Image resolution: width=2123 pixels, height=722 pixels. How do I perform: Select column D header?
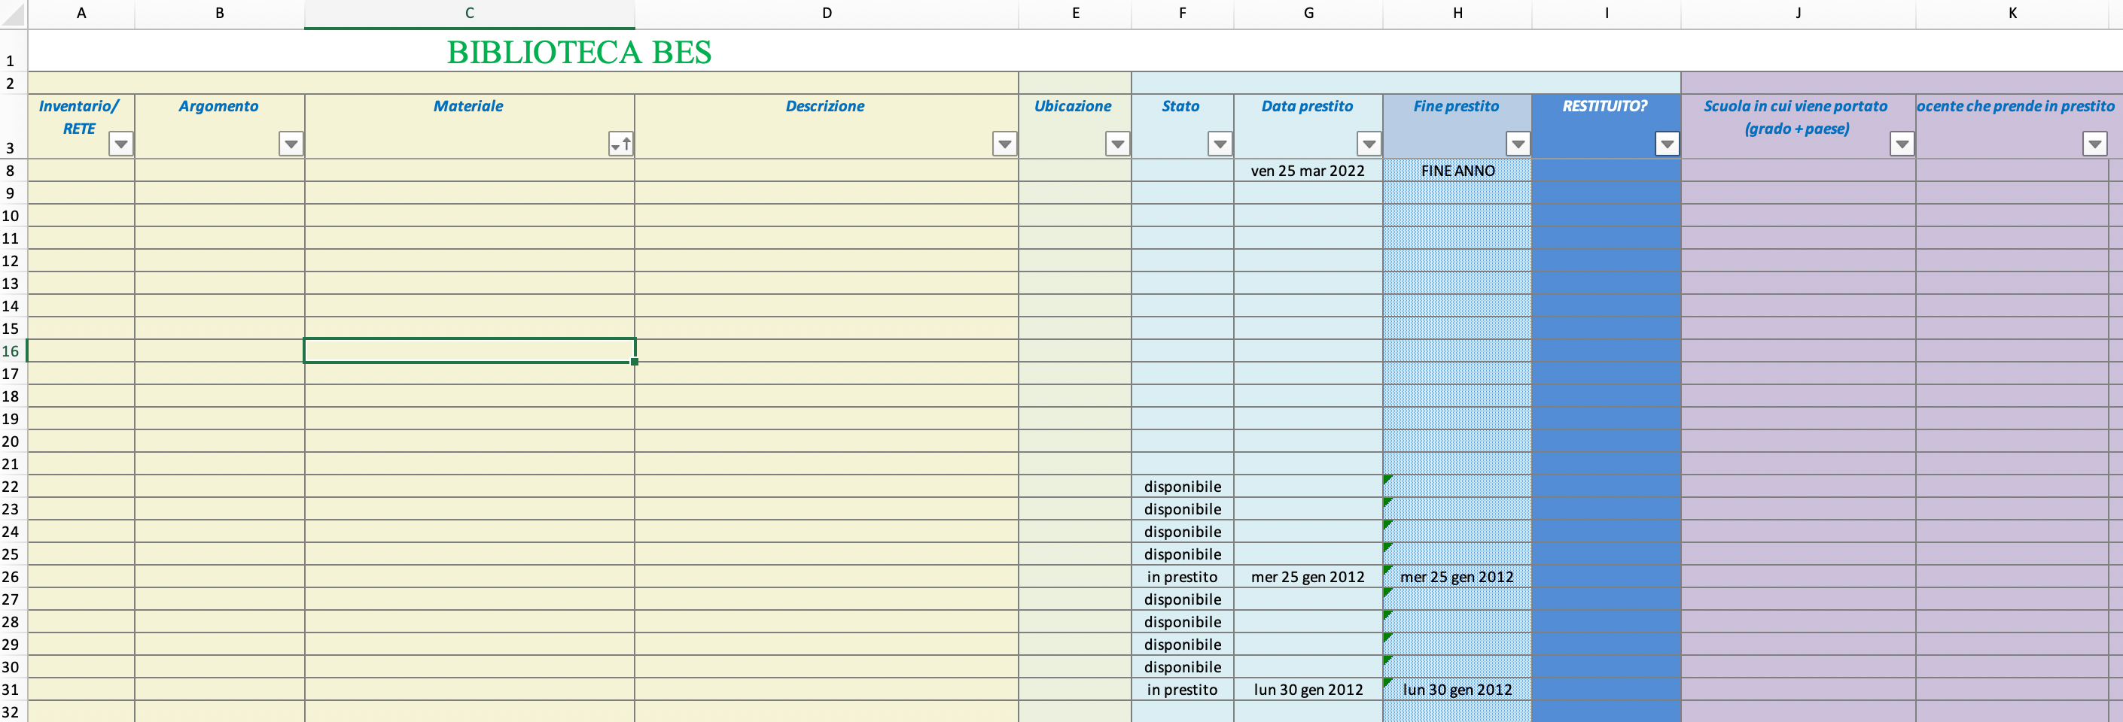(827, 14)
